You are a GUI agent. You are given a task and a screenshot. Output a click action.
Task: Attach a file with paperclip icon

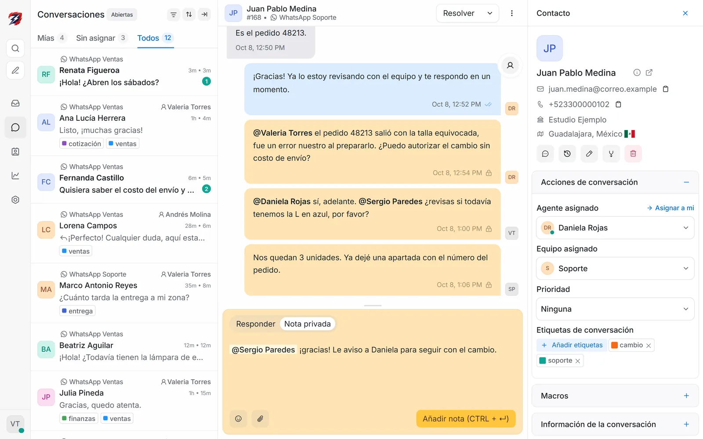click(x=260, y=419)
